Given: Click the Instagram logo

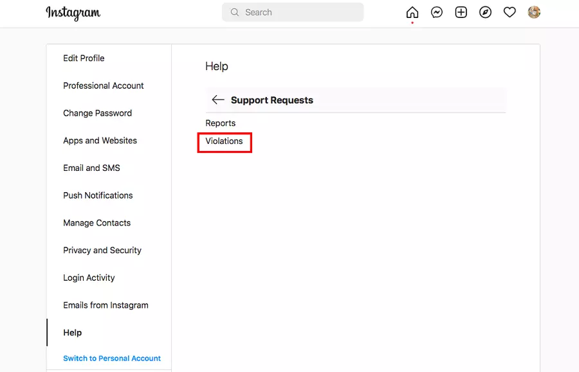Looking at the screenshot, I should tap(73, 13).
